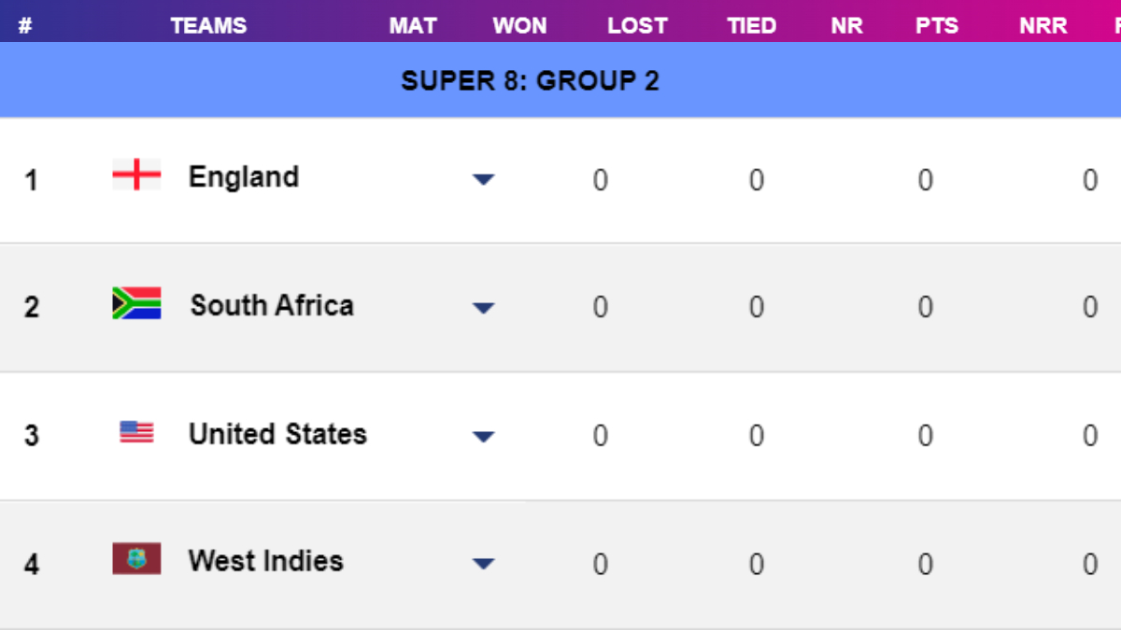Screen dimensions: 1121x630
Task: Expand England's match details
Action: pos(484,179)
